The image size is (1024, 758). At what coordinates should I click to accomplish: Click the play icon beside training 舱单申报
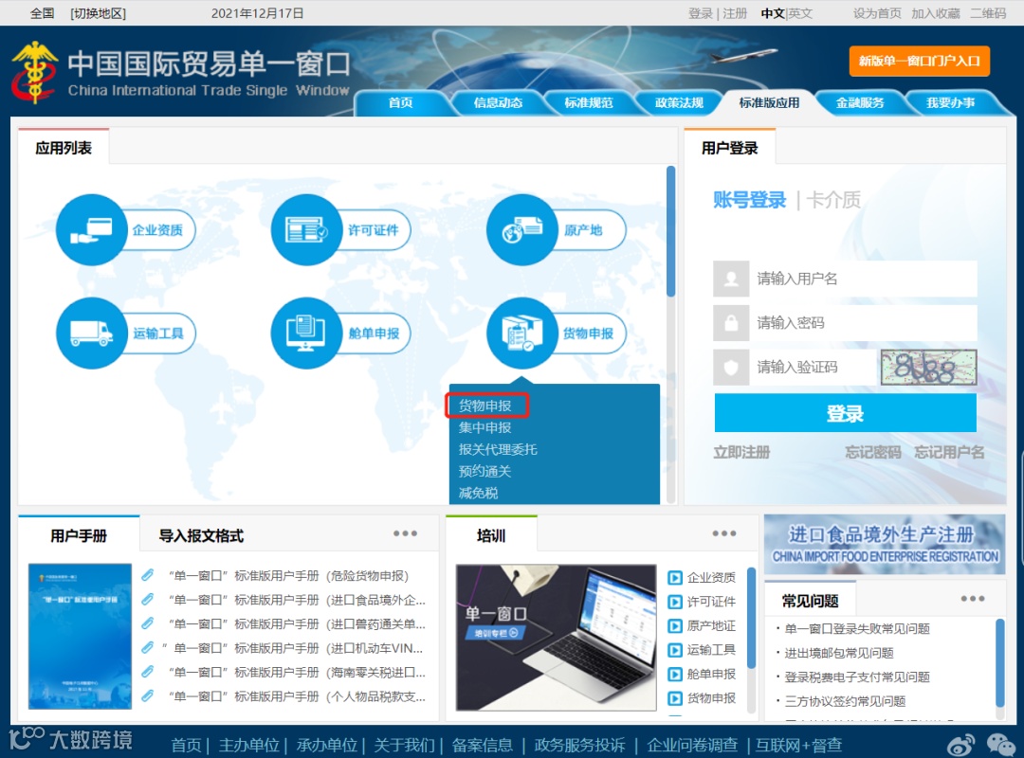coord(675,675)
